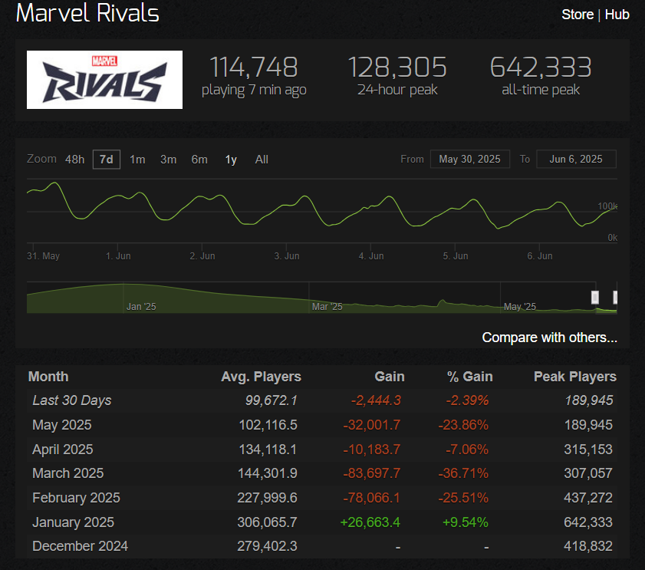Click the From date field May 30, 2025
The image size is (645, 570).
(x=470, y=160)
